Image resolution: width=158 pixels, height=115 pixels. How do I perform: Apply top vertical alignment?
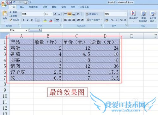65,14
